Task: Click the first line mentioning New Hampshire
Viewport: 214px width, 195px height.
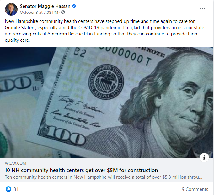Action: pos(100,21)
